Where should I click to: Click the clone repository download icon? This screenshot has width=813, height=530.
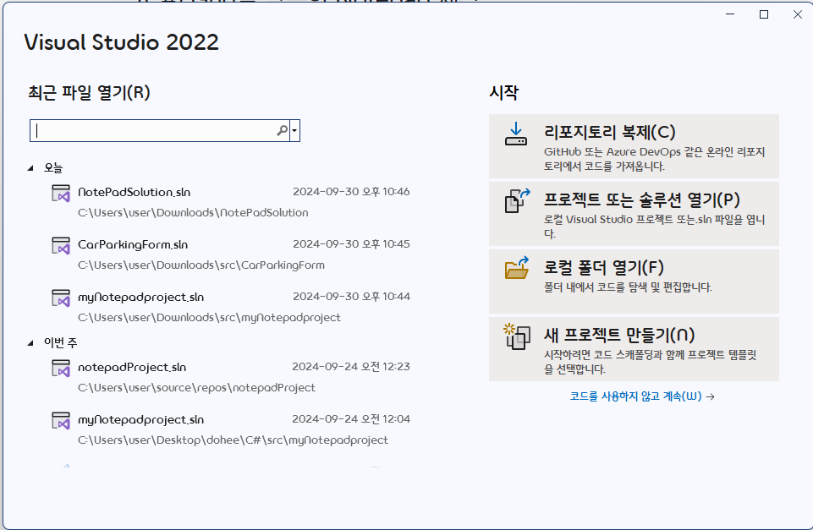click(x=516, y=134)
